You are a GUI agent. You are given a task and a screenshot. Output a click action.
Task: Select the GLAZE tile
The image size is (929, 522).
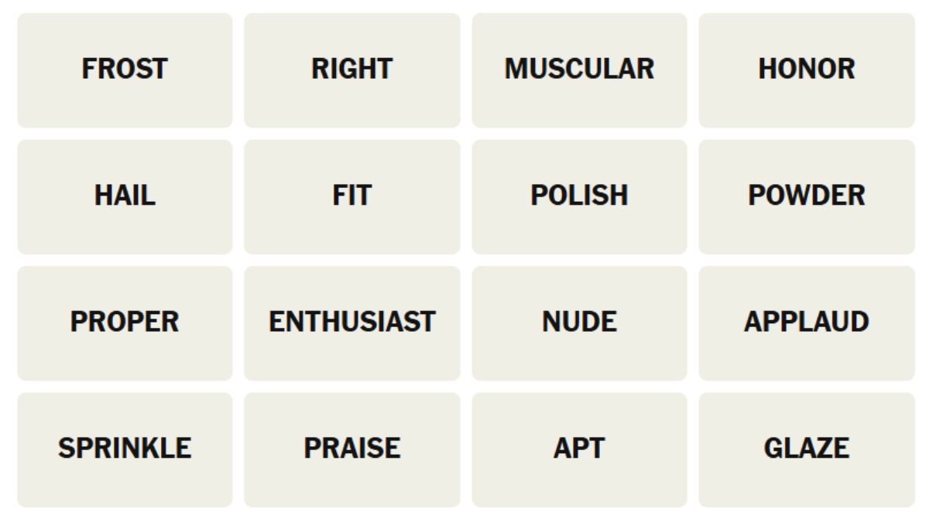(806, 449)
